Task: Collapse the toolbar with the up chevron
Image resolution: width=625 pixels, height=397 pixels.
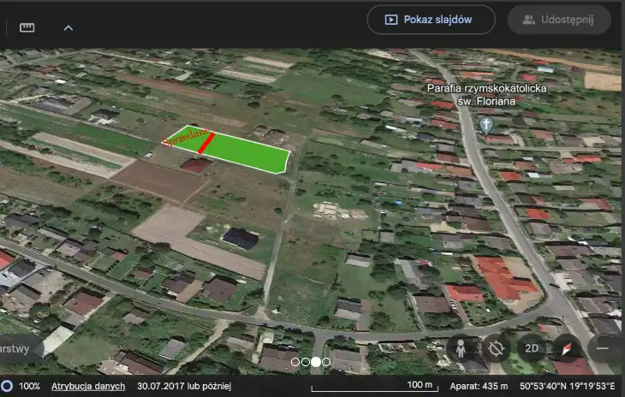Action: [x=68, y=27]
